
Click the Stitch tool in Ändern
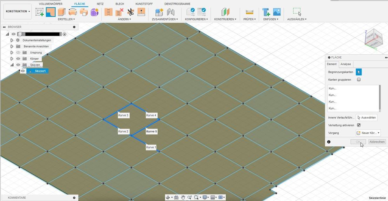[108, 12]
